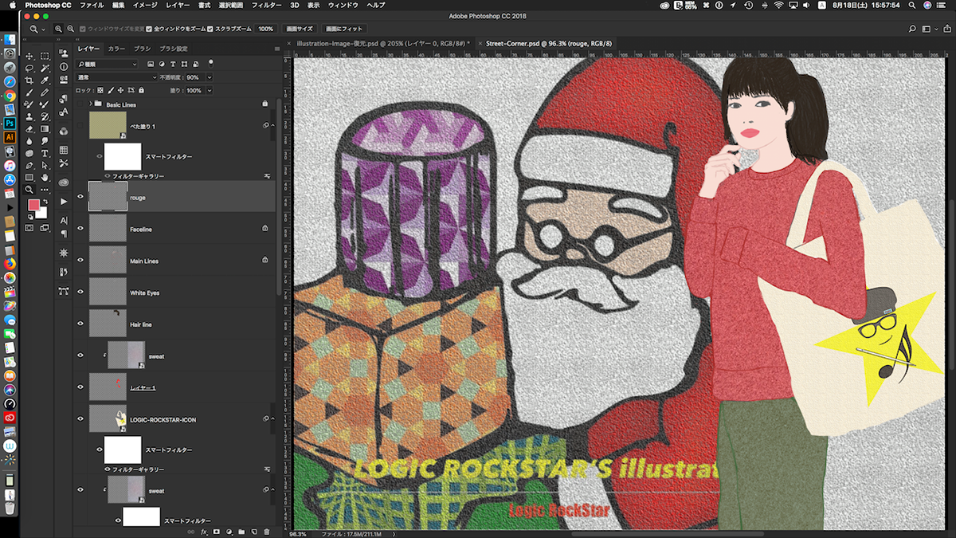Select the Move tool
Image resolution: width=956 pixels, height=538 pixels.
(x=29, y=56)
